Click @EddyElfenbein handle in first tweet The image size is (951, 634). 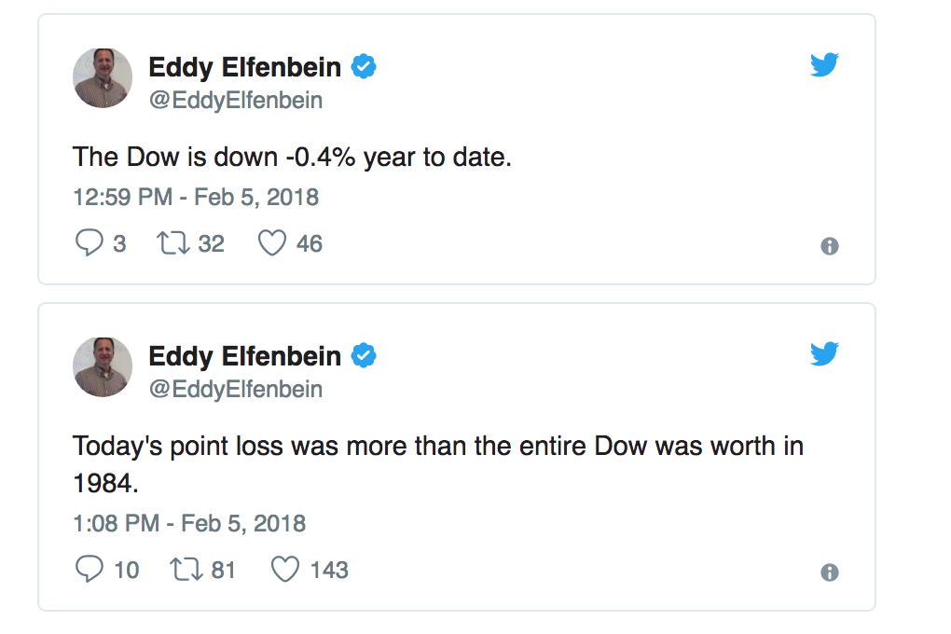[x=236, y=100]
